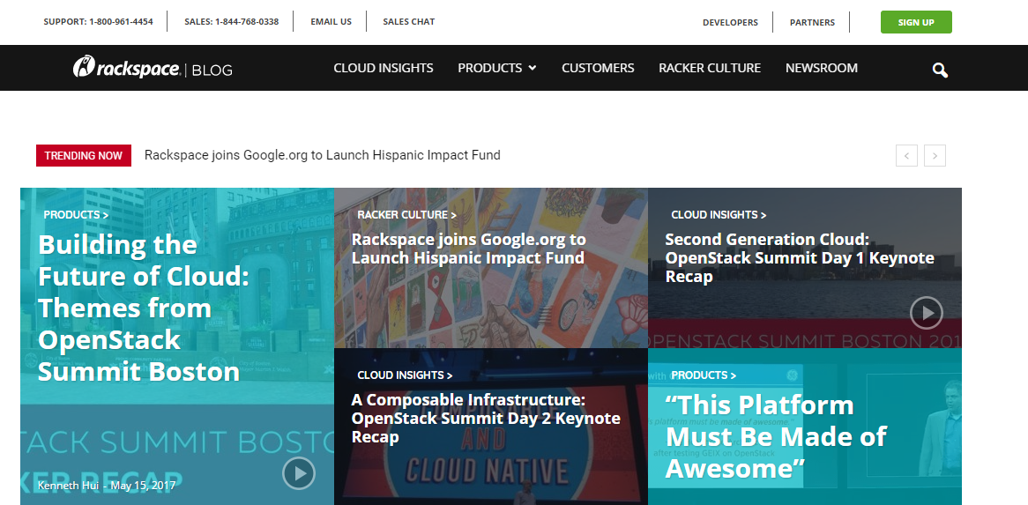Open Second Generation Cloud article title
The image size is (1028, 505).
click(x=800, y=257)
